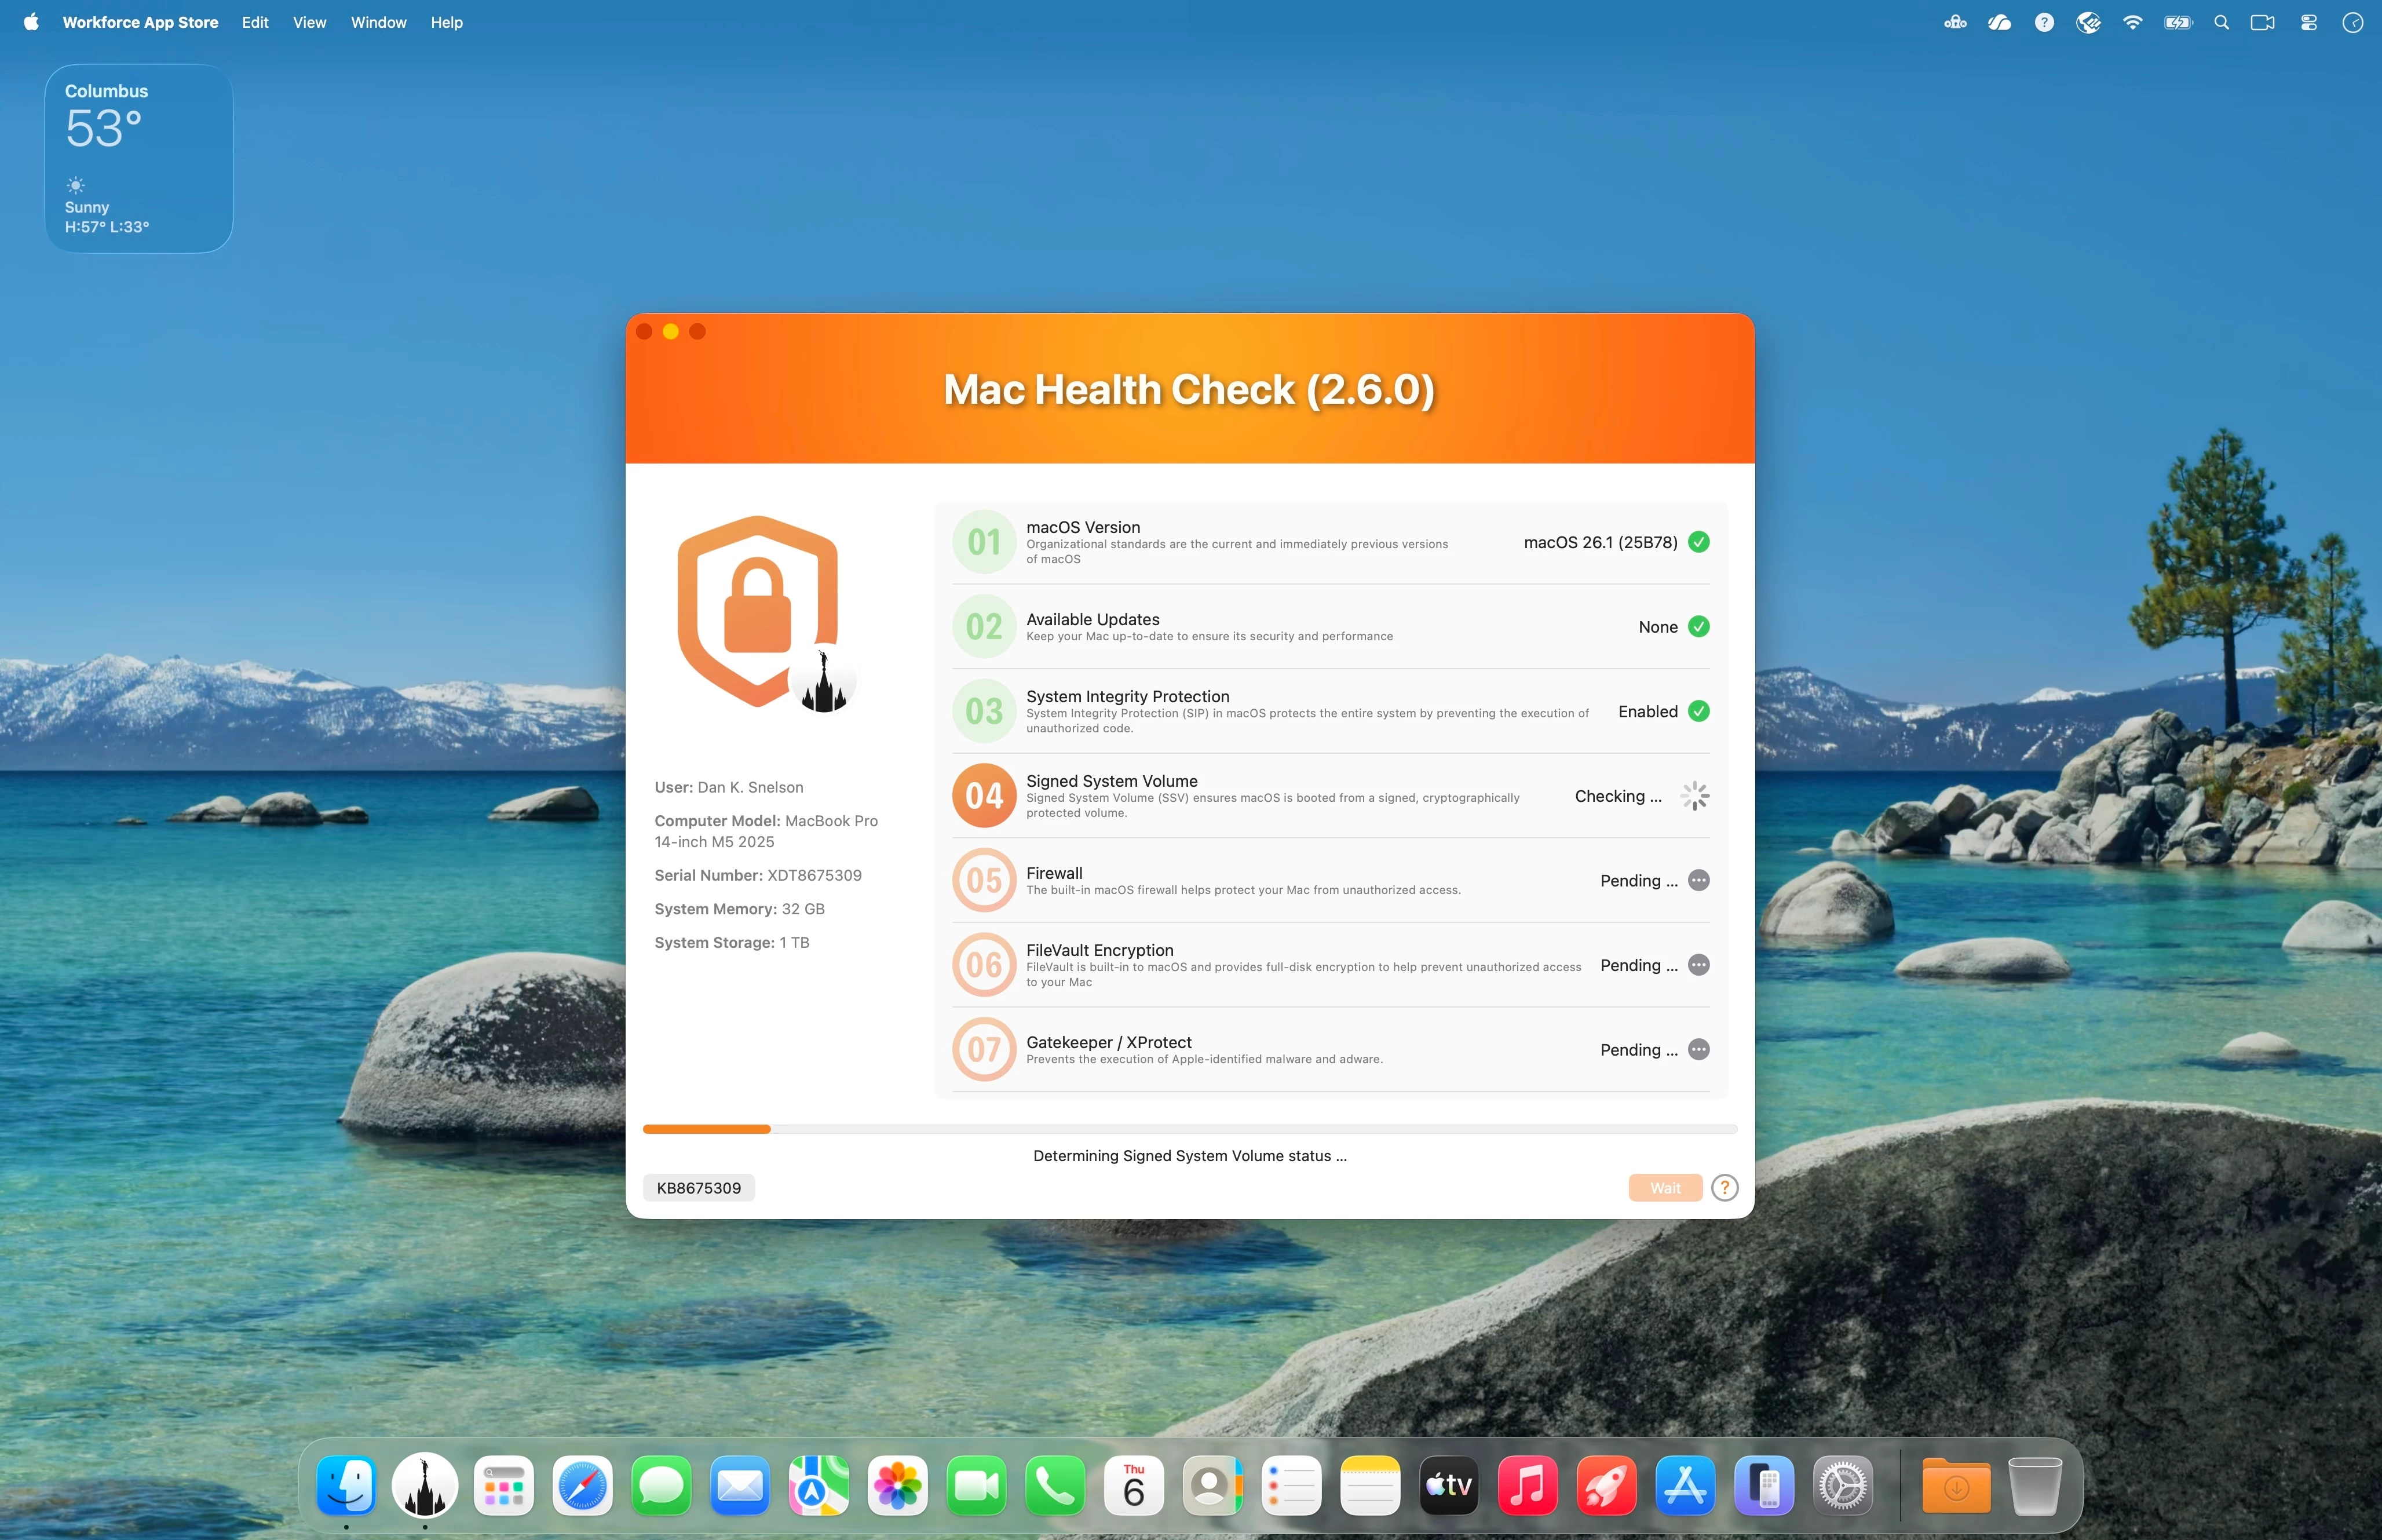Click the Signed System Volume spinner

pyautogui.click(x=1694, y=796)
